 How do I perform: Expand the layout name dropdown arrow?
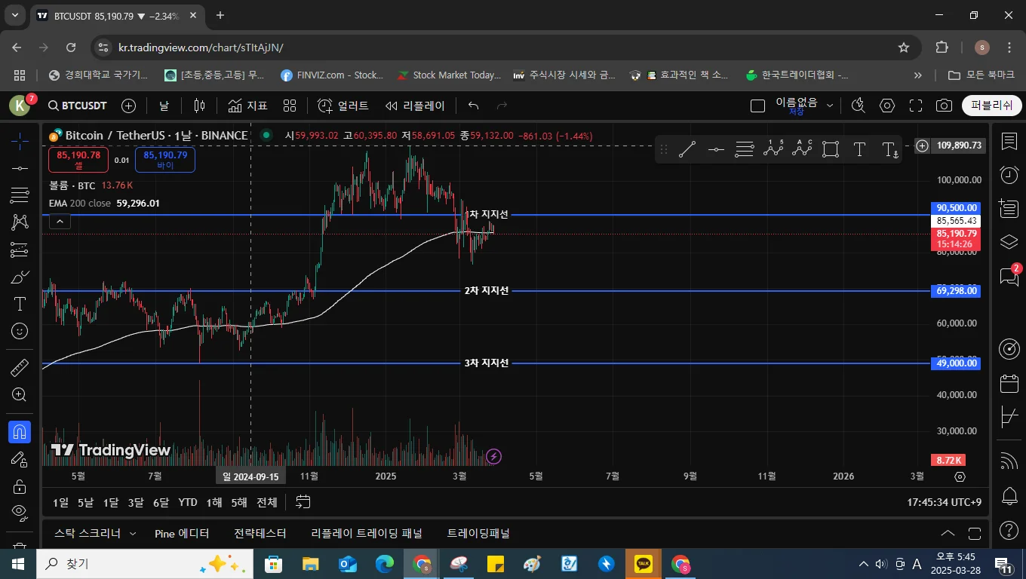click(x=831, y=106)
